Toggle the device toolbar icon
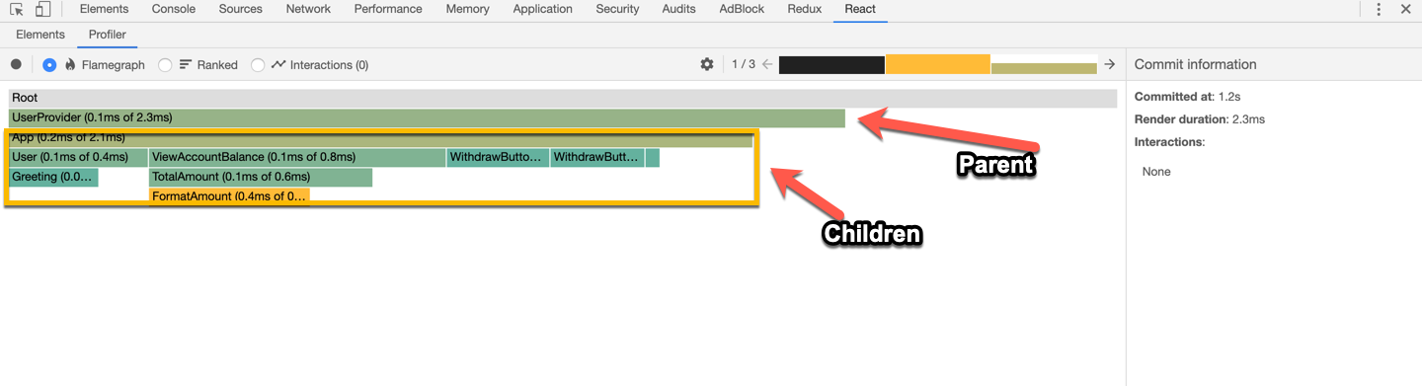 tap(42, 10)
